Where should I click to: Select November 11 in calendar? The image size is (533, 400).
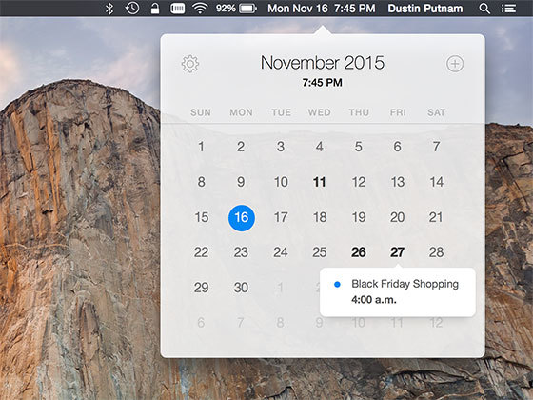[320, 182]
